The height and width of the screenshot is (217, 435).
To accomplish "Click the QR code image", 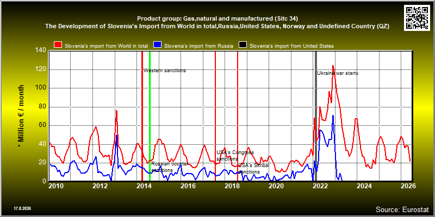I will click(417, 17).
